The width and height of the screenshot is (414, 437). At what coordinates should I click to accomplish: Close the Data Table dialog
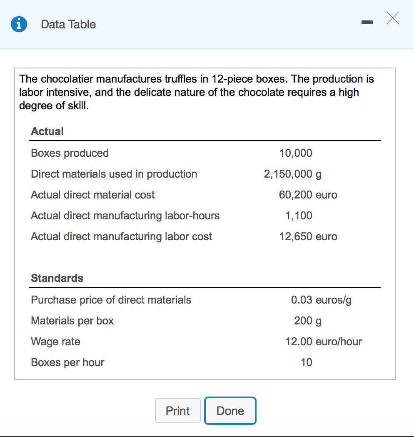(x=392, y=18)
